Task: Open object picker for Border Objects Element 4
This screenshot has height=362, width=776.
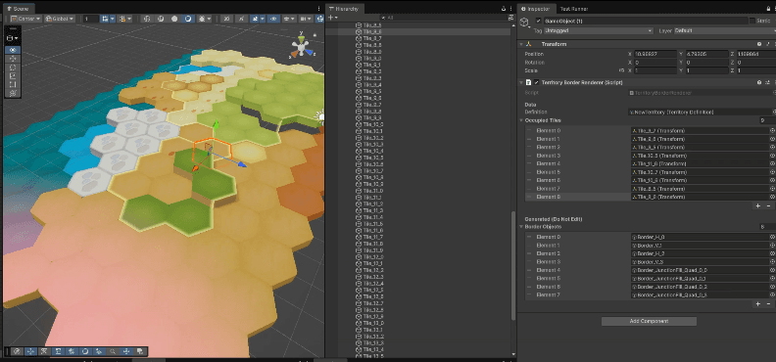Action: [772, 270]
